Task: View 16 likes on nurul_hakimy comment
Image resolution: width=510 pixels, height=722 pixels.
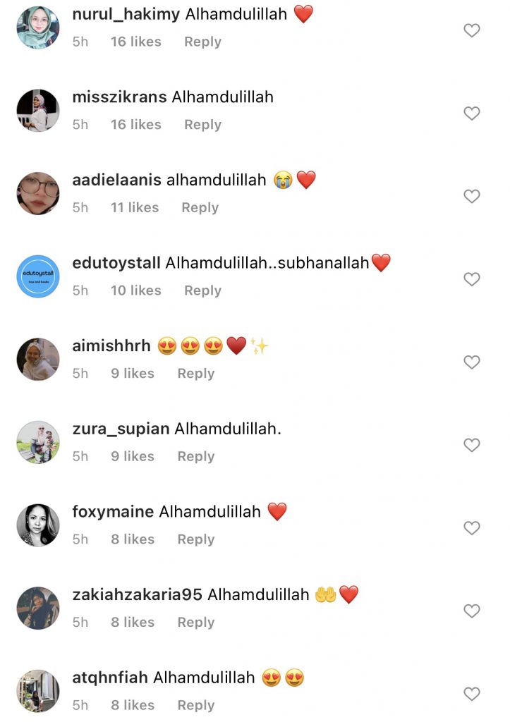Action: (x=136, y=42)
